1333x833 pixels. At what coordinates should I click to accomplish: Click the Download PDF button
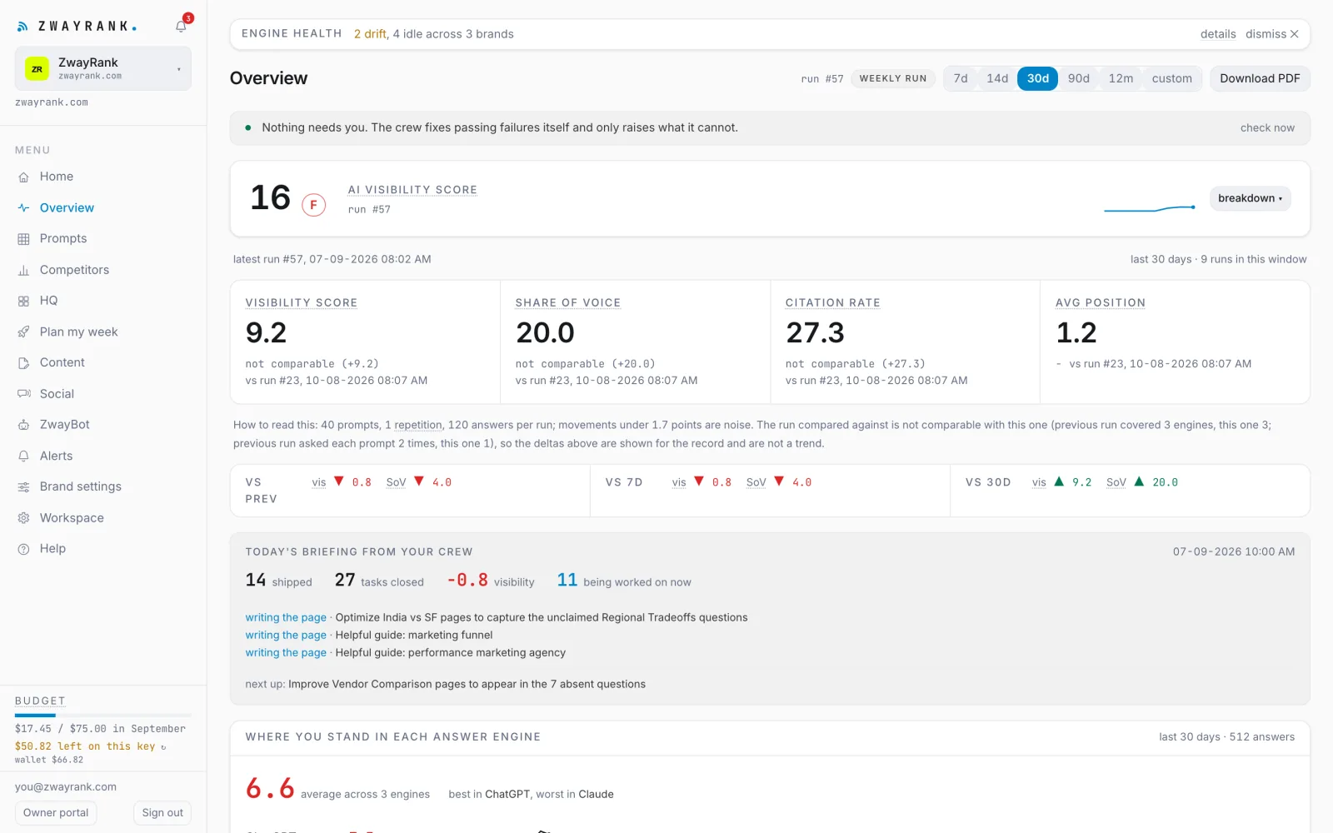(x=1260, y=78)
